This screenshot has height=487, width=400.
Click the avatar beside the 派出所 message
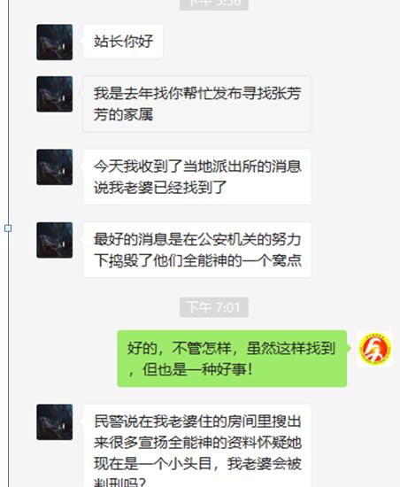tap(55, 167)
